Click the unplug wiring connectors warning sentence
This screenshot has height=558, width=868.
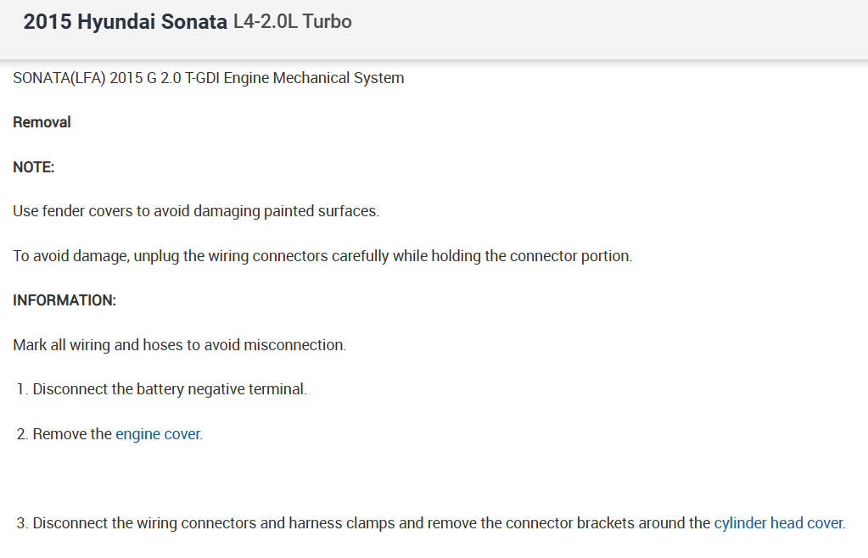[x=322, y=256]
